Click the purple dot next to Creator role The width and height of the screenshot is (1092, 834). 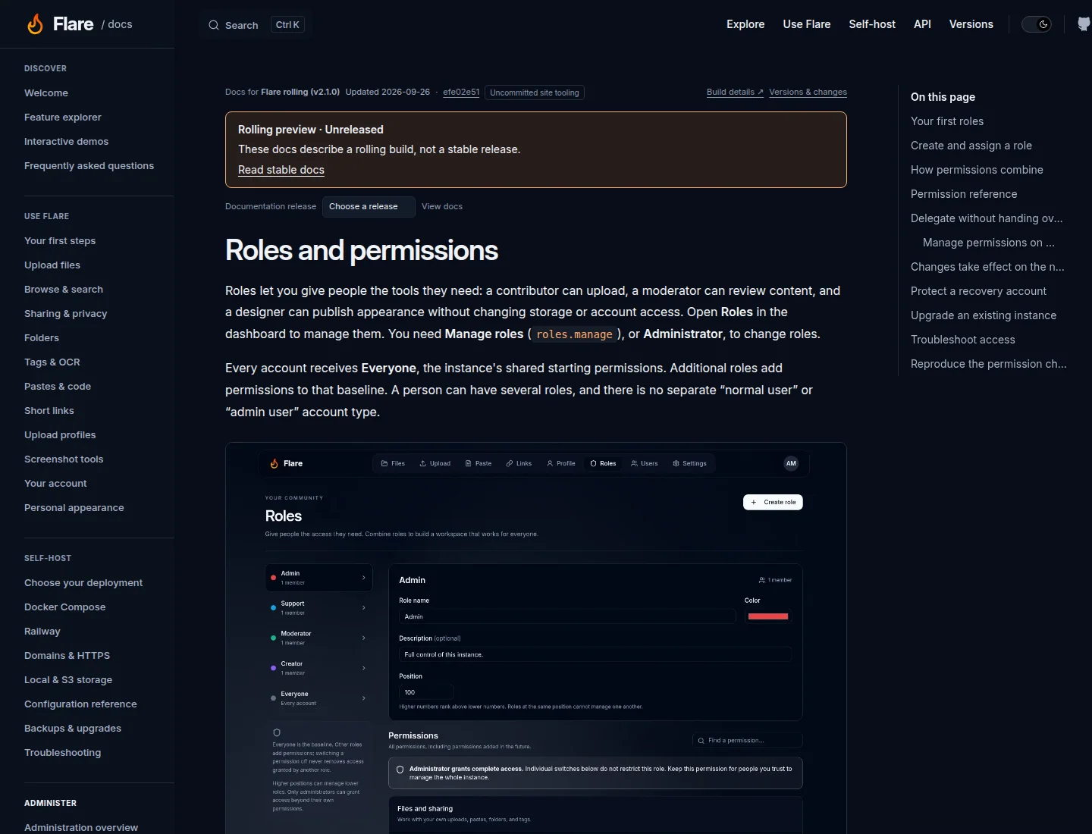pyautogui.click(x=273, y=668)
